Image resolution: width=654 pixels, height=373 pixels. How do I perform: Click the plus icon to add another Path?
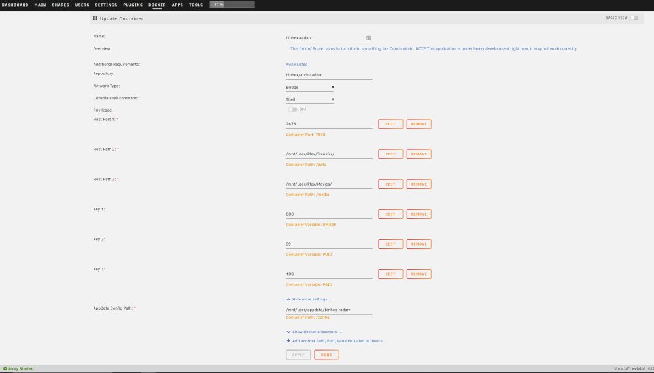(x=288, y=341)
